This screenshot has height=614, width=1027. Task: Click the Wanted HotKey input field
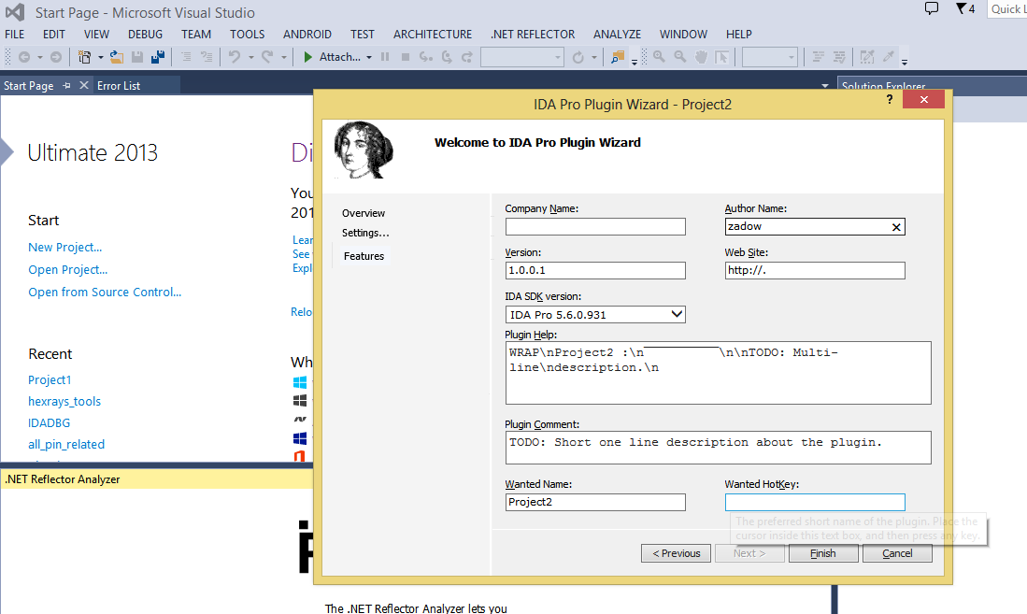point(815,503)
